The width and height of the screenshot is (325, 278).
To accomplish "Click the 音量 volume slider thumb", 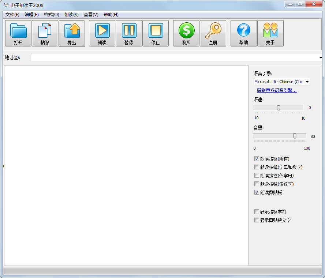I will (x=295, y=136).
